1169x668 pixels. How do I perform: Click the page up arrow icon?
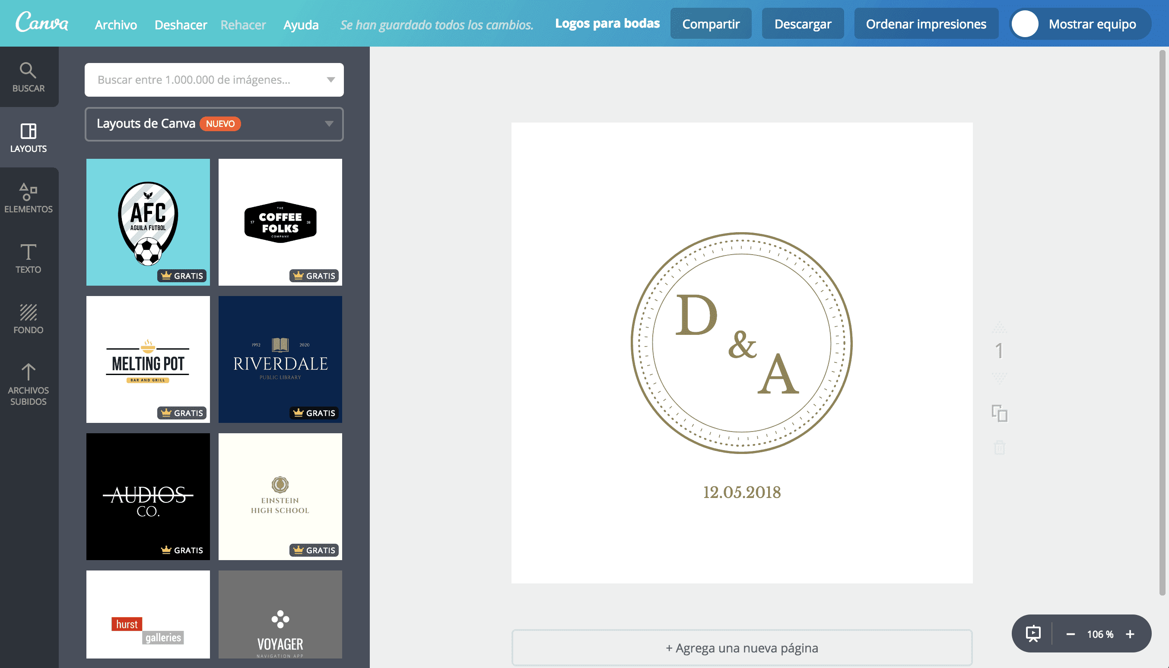coord(999,328)
